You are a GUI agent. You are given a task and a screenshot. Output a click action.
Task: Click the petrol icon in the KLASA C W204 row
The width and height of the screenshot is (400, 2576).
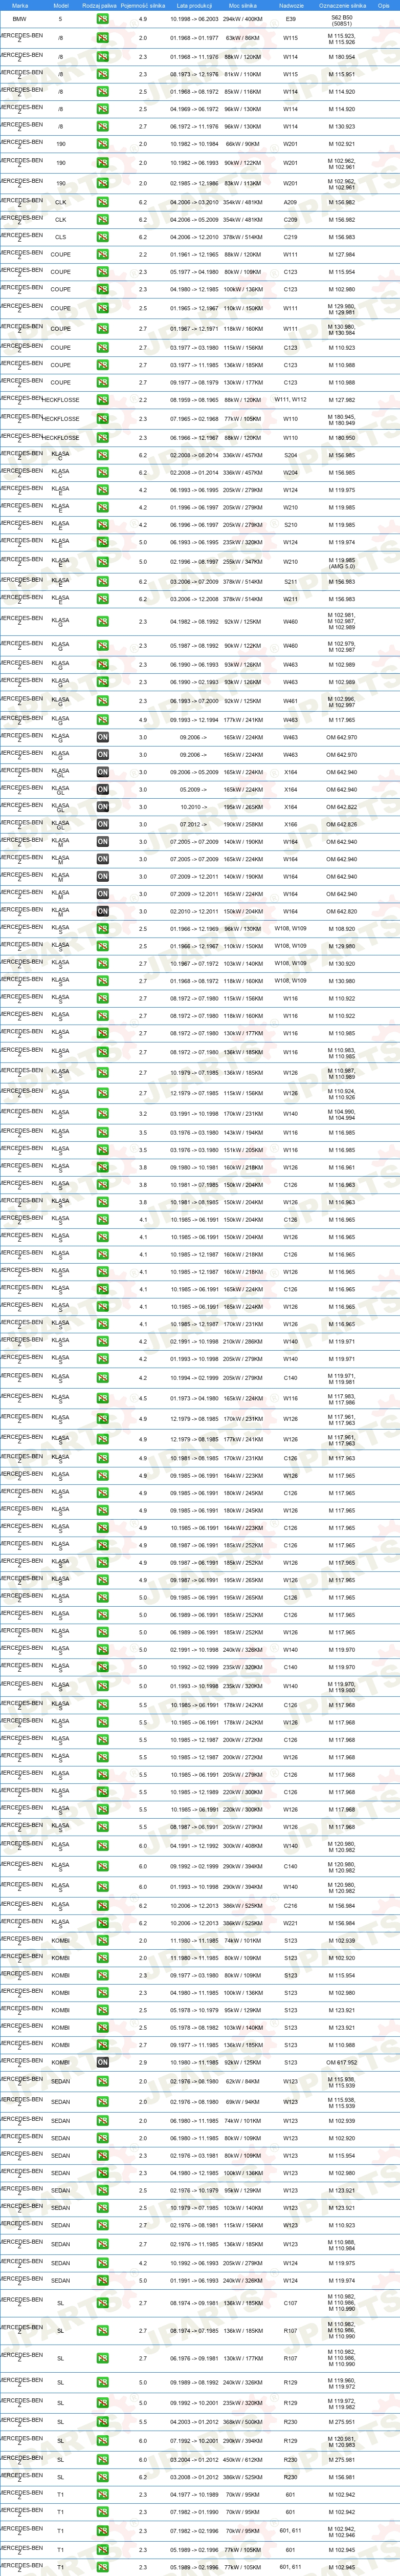click(x=102, y=473)
